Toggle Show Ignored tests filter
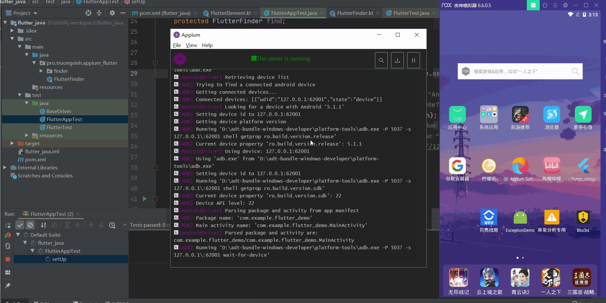 (x=30, y=225)
